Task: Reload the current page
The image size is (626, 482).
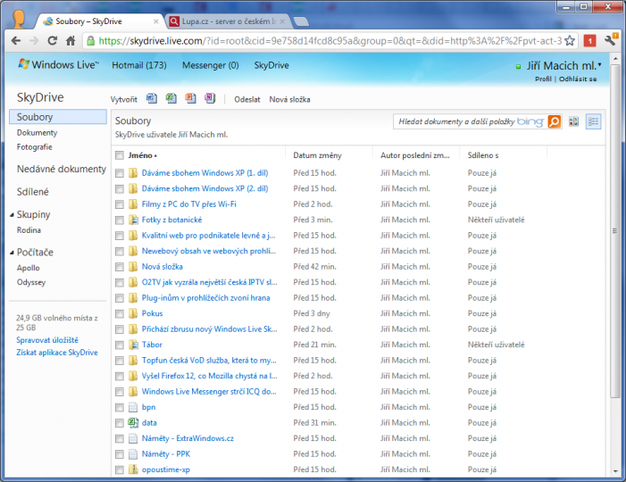Action: click(x=53, y=41)
